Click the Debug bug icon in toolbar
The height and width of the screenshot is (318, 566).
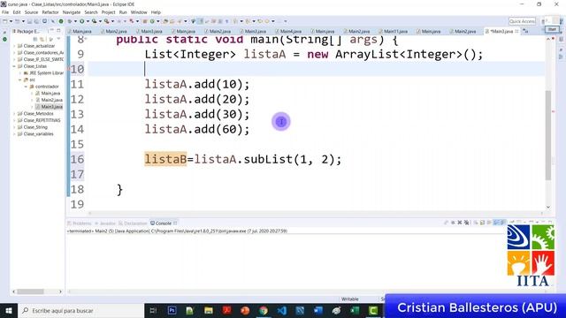[x=69, y=21]
